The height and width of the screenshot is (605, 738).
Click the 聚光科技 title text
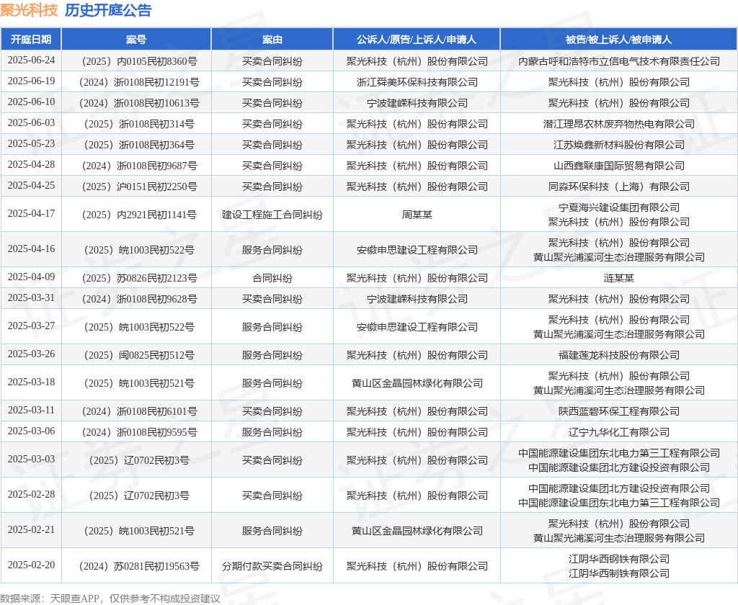tap(29, 10)
